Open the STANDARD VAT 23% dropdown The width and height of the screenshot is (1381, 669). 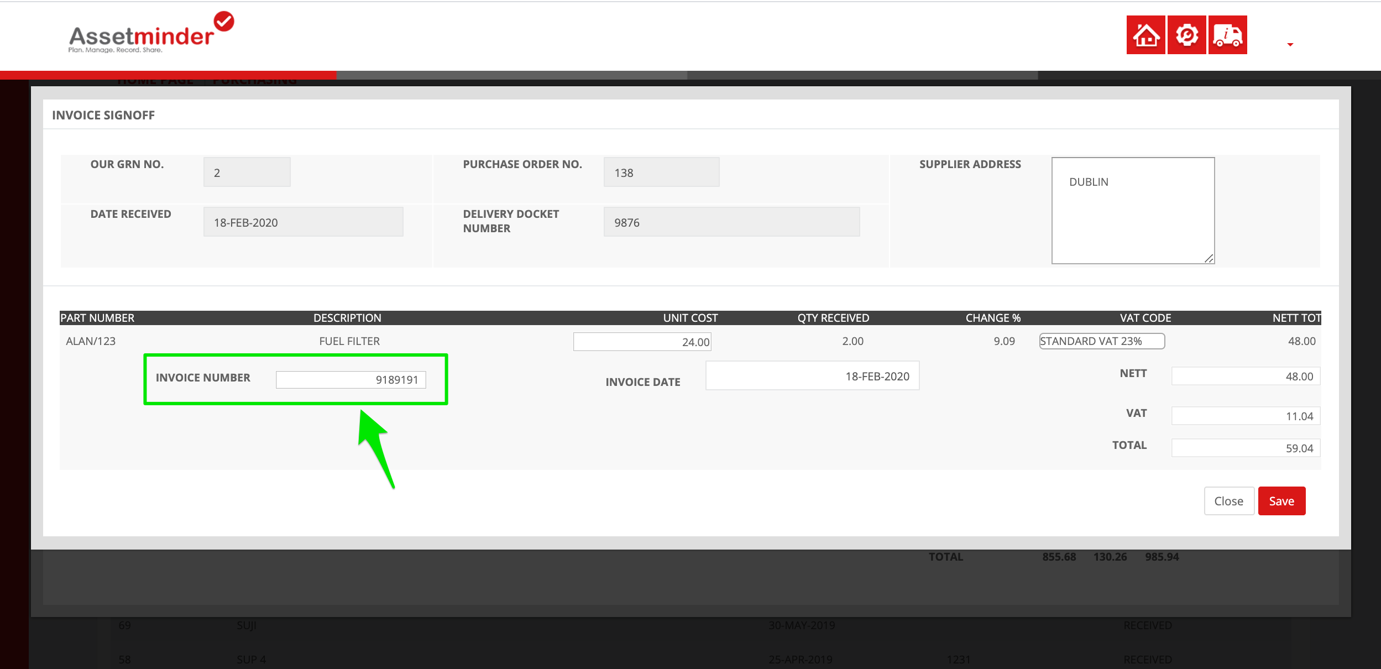[x=1101, y=341]
